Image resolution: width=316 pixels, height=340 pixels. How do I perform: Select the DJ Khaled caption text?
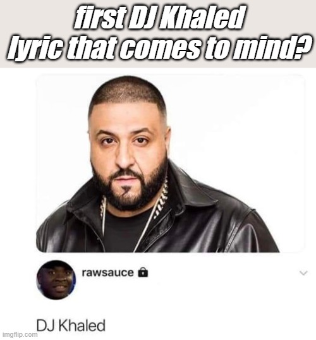pyautogui.click(x=71, y=325)
